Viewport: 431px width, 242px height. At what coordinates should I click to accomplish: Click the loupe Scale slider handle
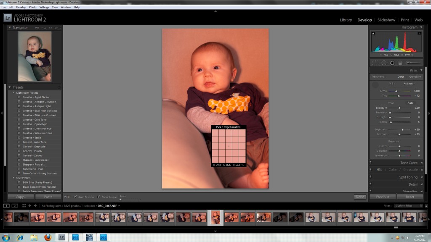120,199
